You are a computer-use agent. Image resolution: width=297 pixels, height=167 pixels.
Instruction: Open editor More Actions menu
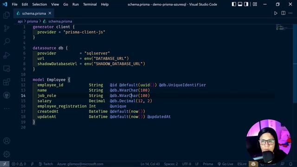tap(291, 13)
